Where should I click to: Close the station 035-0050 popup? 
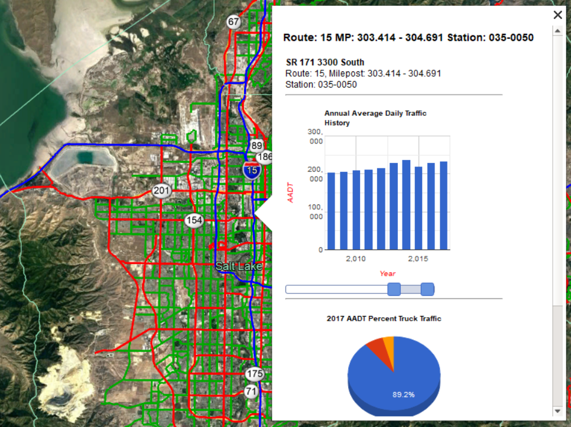[557, 15]
